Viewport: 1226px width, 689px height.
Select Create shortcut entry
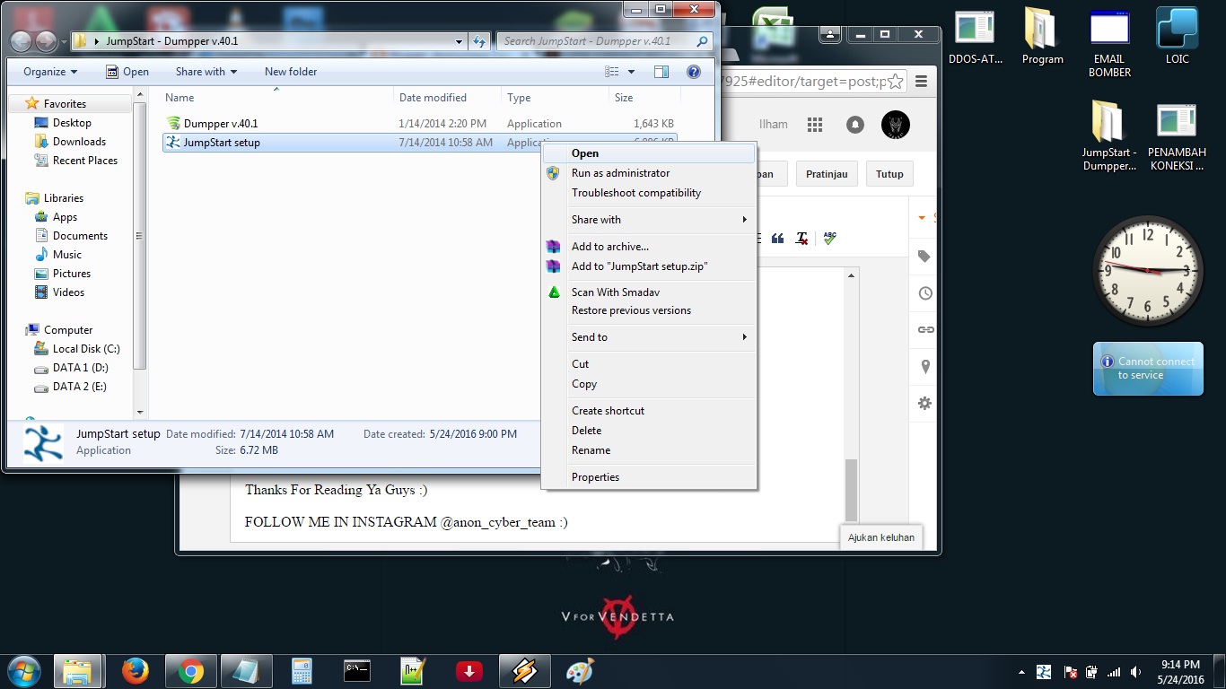[649, 411]
